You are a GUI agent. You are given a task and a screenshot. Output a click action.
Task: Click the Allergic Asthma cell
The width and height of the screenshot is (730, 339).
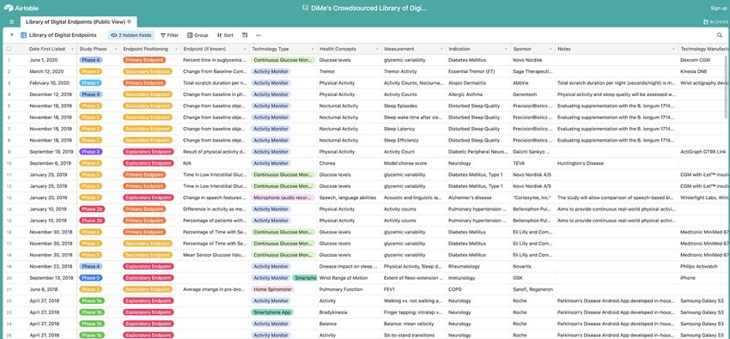478,94
